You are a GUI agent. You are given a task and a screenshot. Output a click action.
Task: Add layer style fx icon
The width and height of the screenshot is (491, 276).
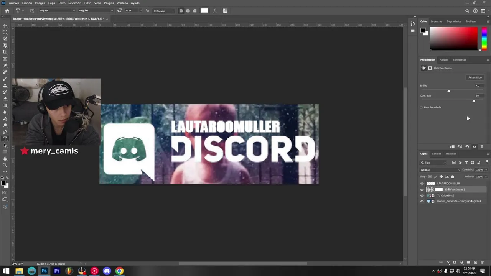pos(448,263)
